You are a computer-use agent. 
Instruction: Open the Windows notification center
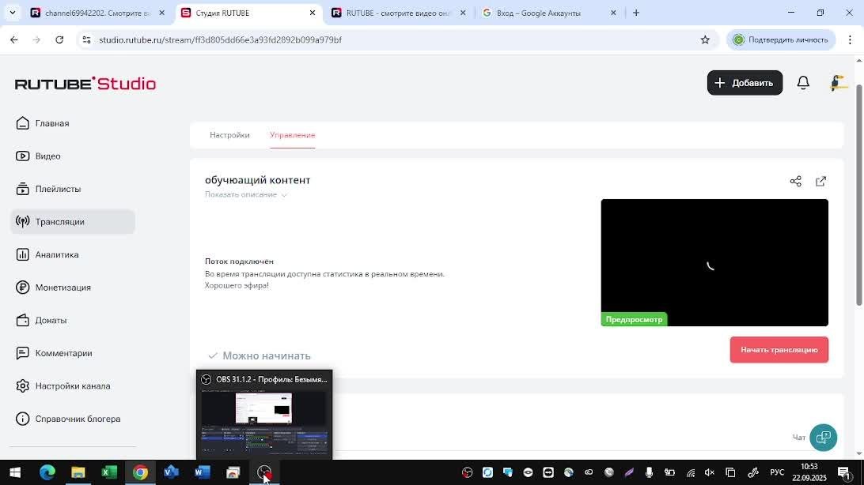tap(843, 472)
